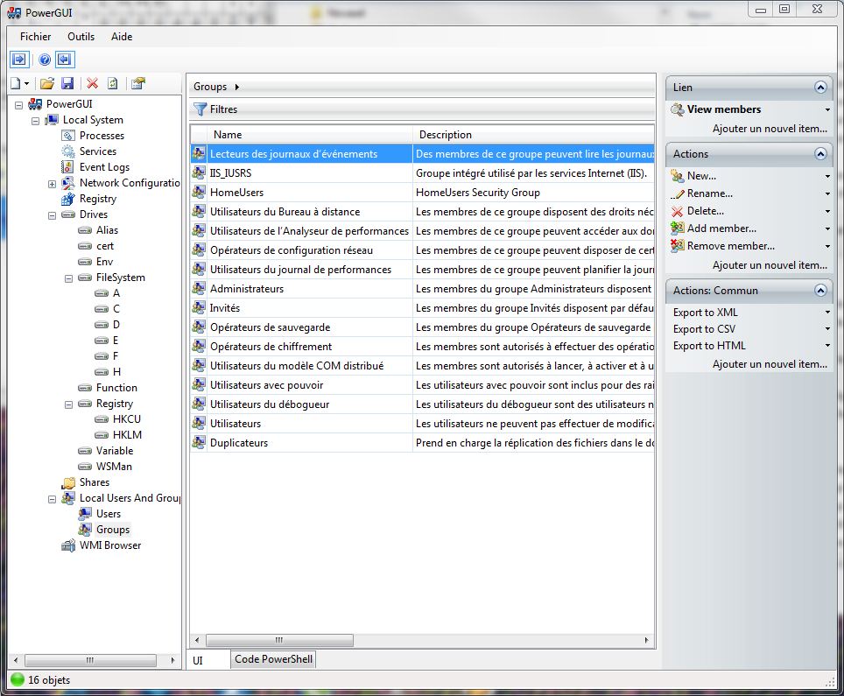Click Export to CSV action

[704, 329]
